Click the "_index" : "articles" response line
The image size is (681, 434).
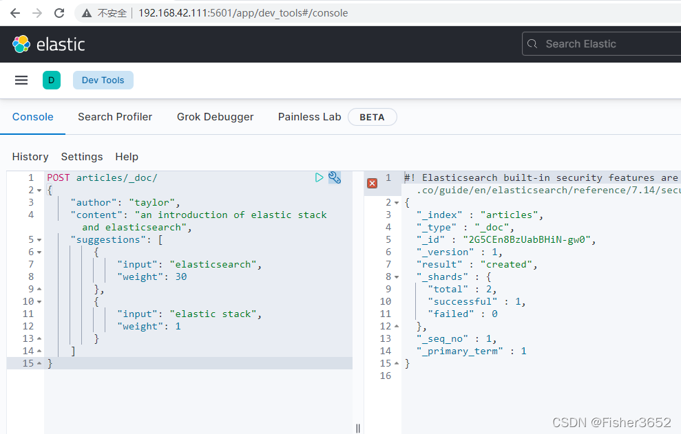479,215
